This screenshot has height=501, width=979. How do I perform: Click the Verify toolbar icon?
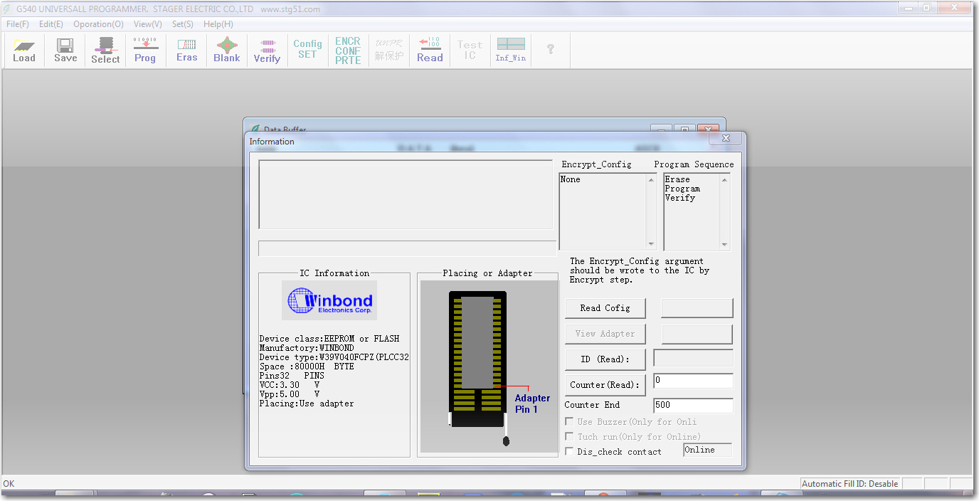pyautogui.click(x=267, y=51)
